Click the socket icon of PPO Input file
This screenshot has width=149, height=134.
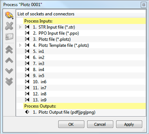pos(27,33)
